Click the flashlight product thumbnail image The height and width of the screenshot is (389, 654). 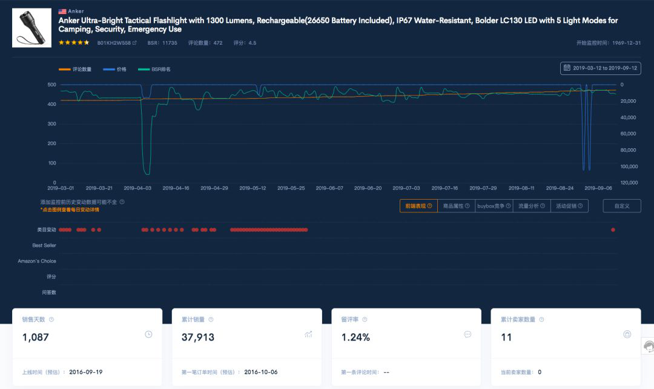pyautogui.click(x=31, y=28)
